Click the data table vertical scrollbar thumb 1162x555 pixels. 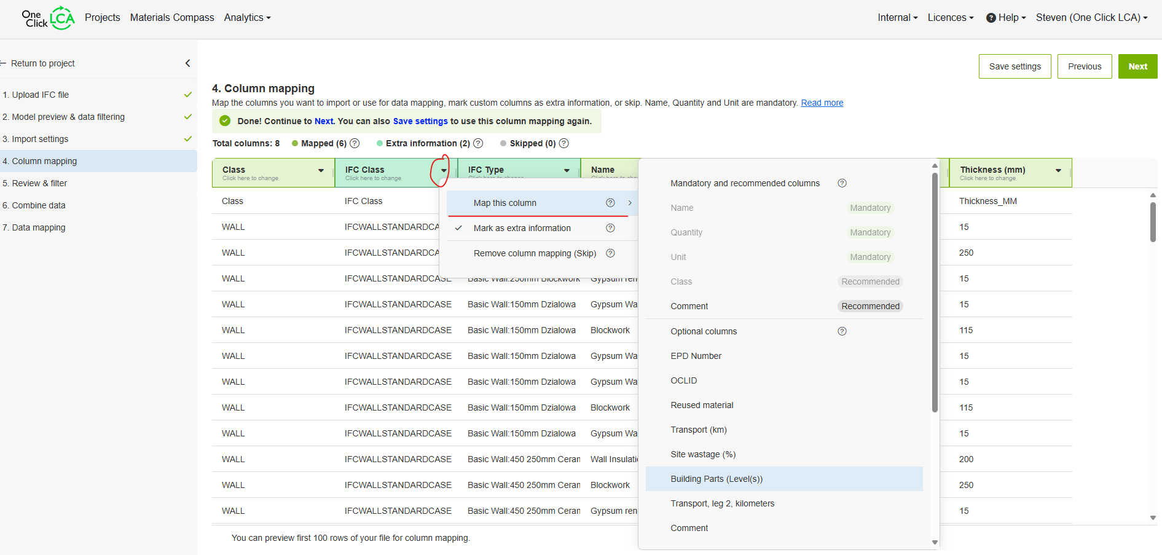click(1153, 222)
